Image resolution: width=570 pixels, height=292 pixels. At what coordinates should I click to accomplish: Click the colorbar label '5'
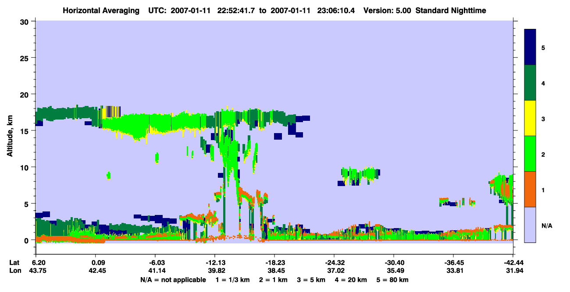tap(543, 47)
